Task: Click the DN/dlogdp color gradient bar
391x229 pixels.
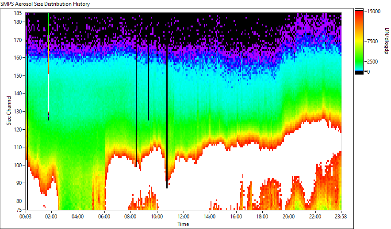Action: pos(359,41)
